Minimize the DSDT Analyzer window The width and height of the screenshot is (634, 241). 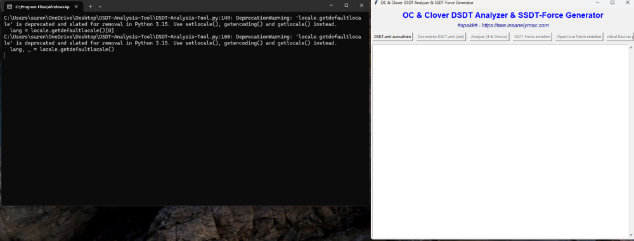point(598,3)
